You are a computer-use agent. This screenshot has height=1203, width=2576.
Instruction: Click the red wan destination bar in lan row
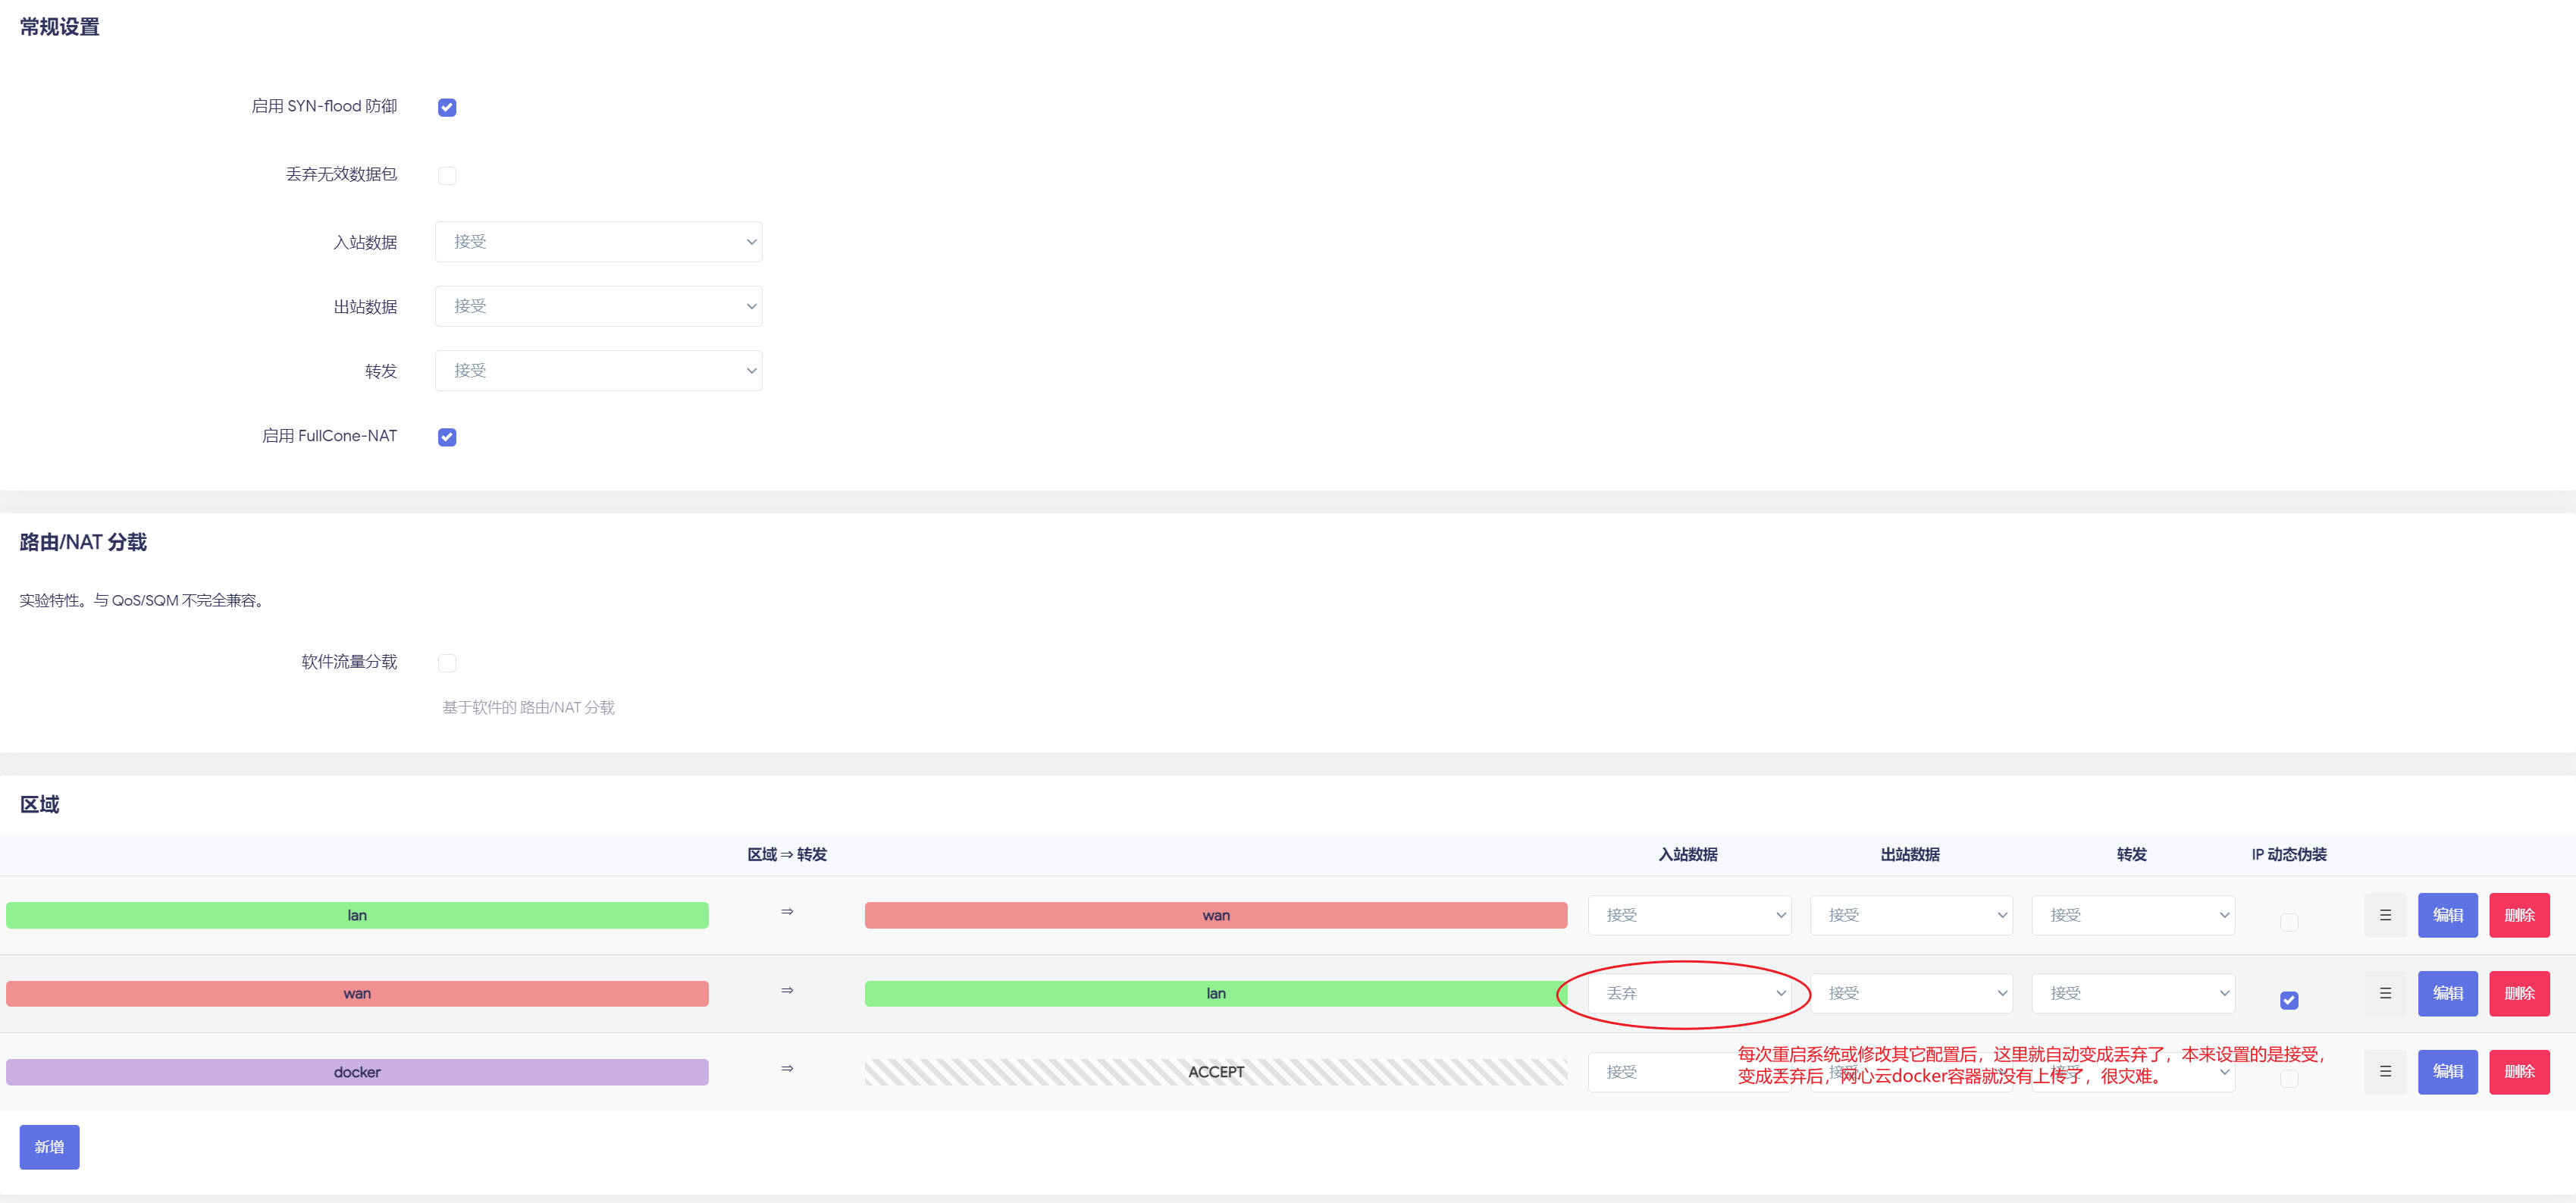pos(1215,915)
